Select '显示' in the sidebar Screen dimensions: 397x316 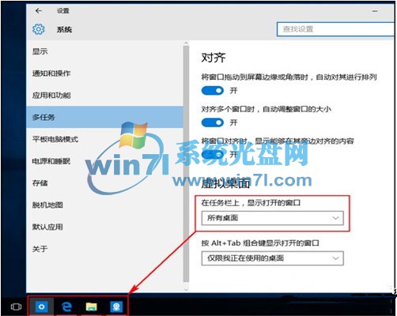tap(104, 51)
